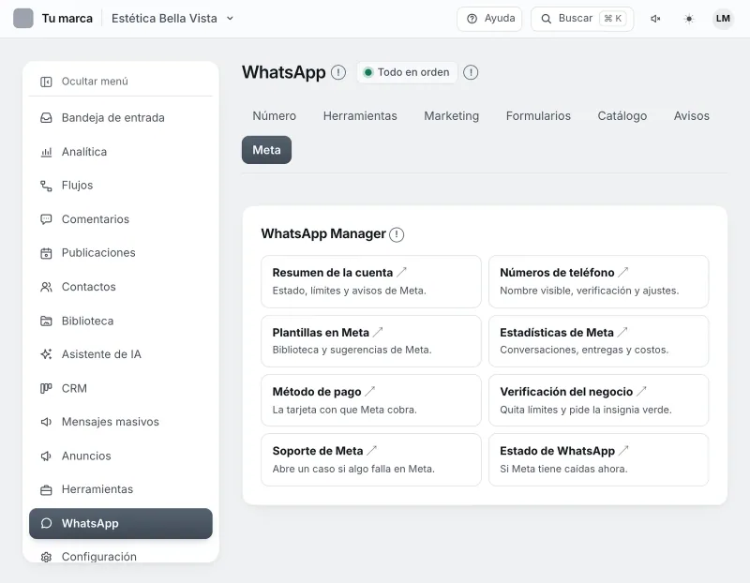750x583 pixels.
Task: Open Soporte de Meta link card
Action: click(371, 459)
